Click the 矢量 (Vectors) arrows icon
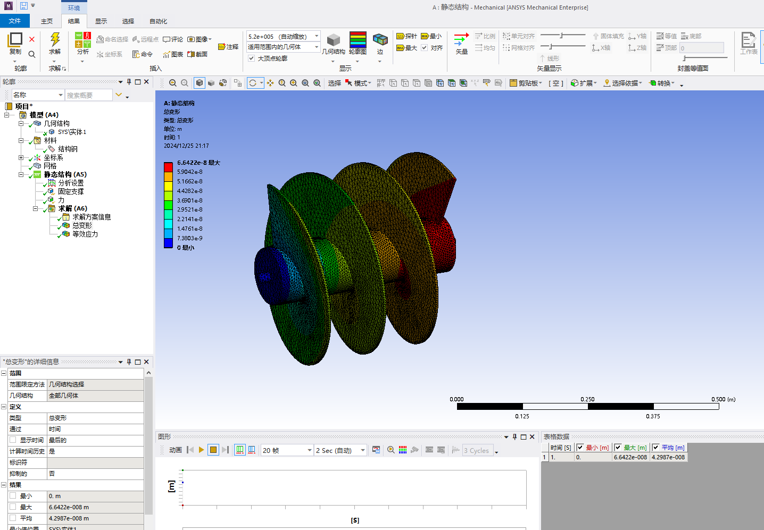Viewport: 764px width, 530px height. coord(461,39)
